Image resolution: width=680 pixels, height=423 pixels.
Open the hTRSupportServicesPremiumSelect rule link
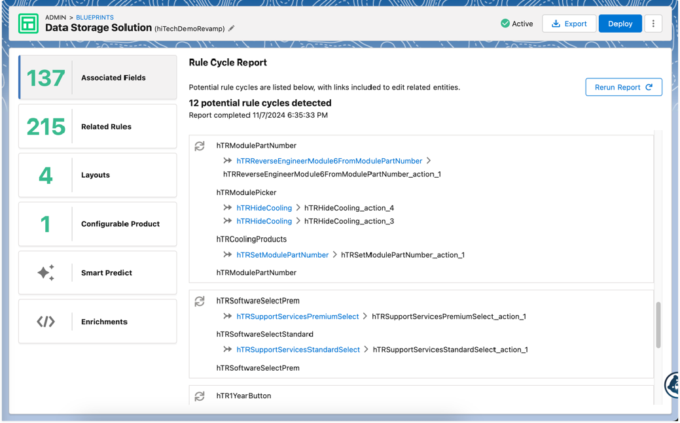tap(298, 316)
